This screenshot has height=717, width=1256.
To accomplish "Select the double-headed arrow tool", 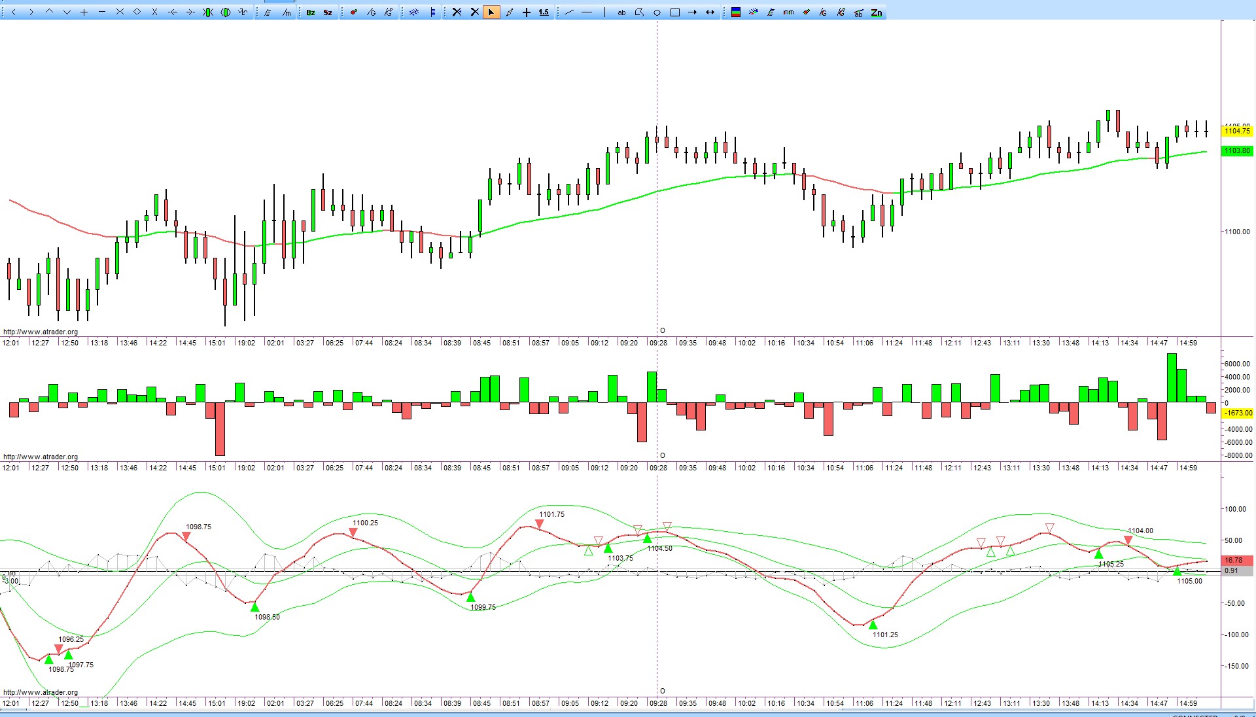I will (x=710, y=12).
